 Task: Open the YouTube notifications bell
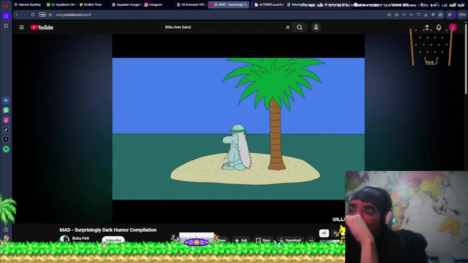[x=439, y=27]
